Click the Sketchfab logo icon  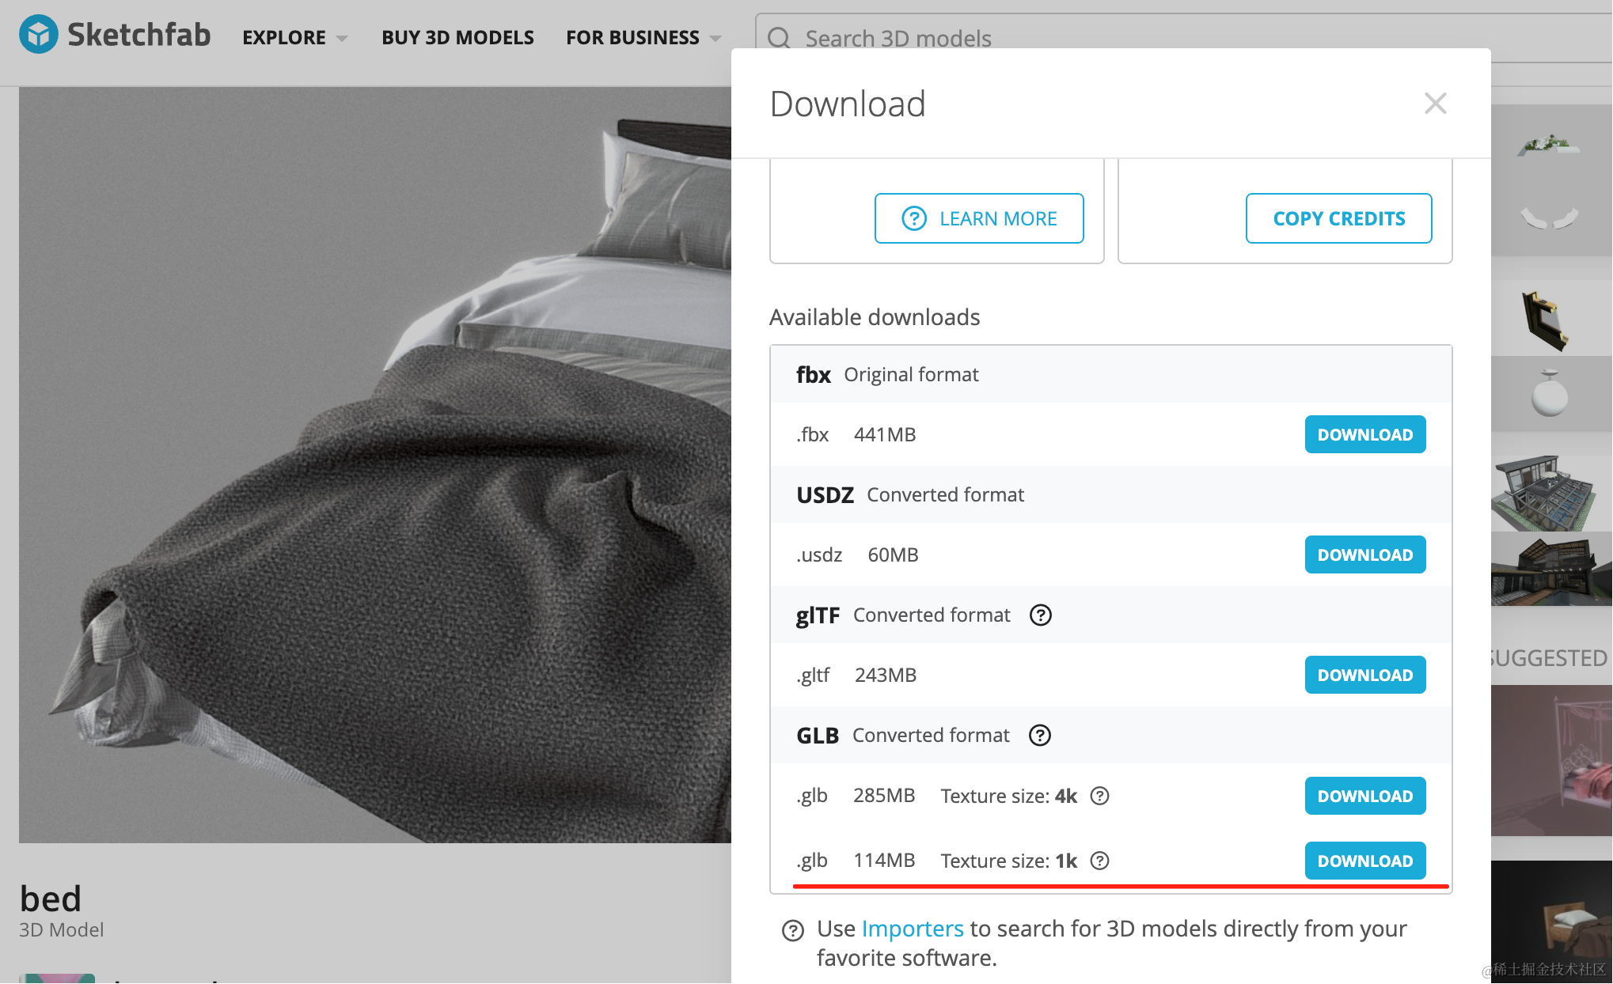pyautogui.click(x=38, y=35)
